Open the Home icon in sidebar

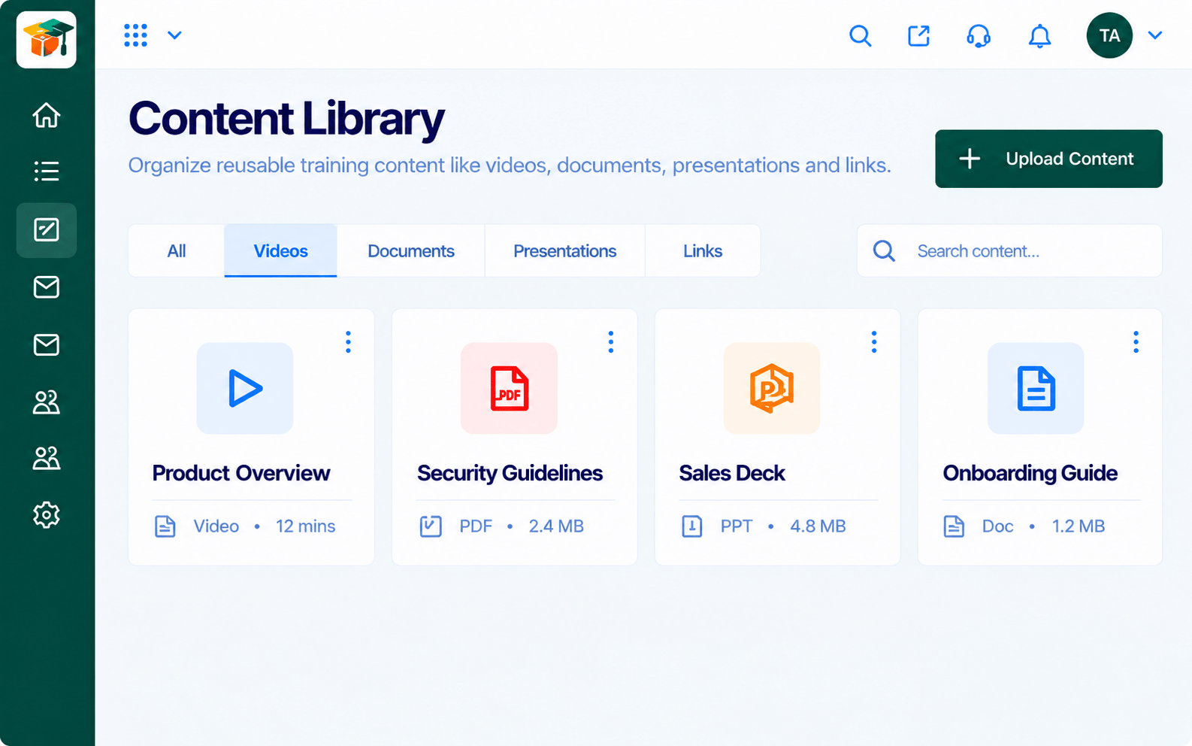pyautogui.click(x=47, y=115)
